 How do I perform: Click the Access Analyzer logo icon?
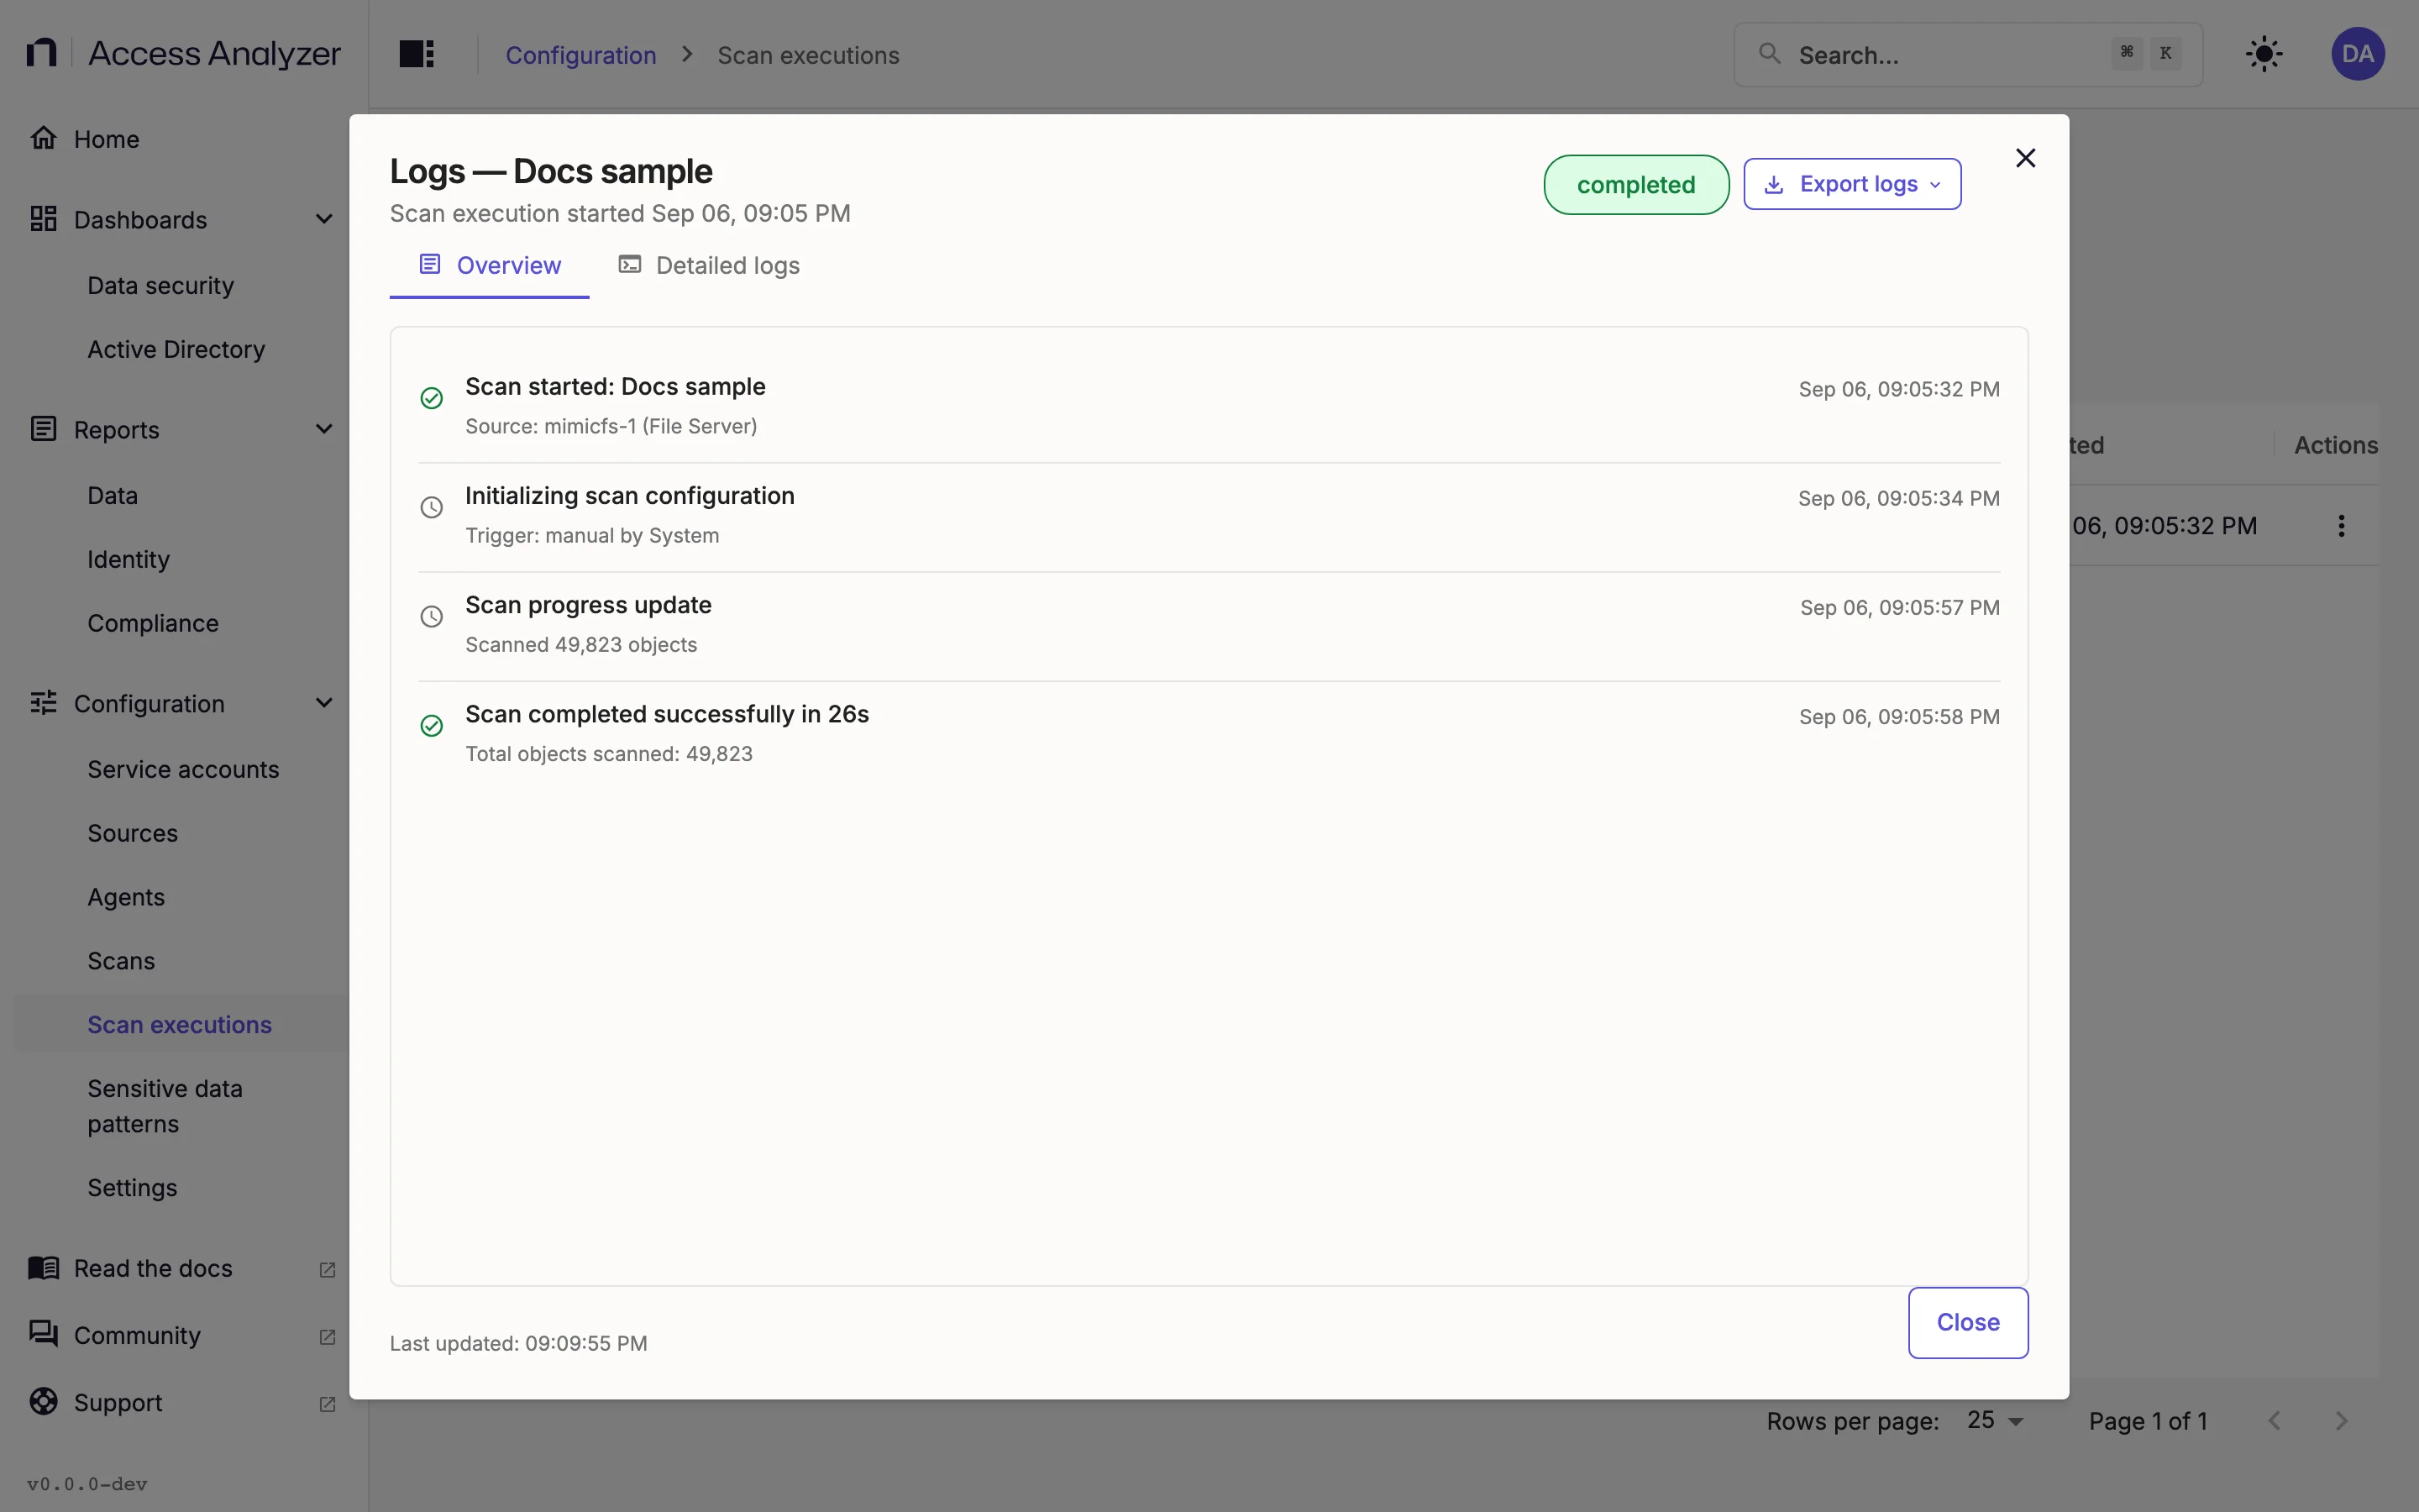(x=41, y=53)
